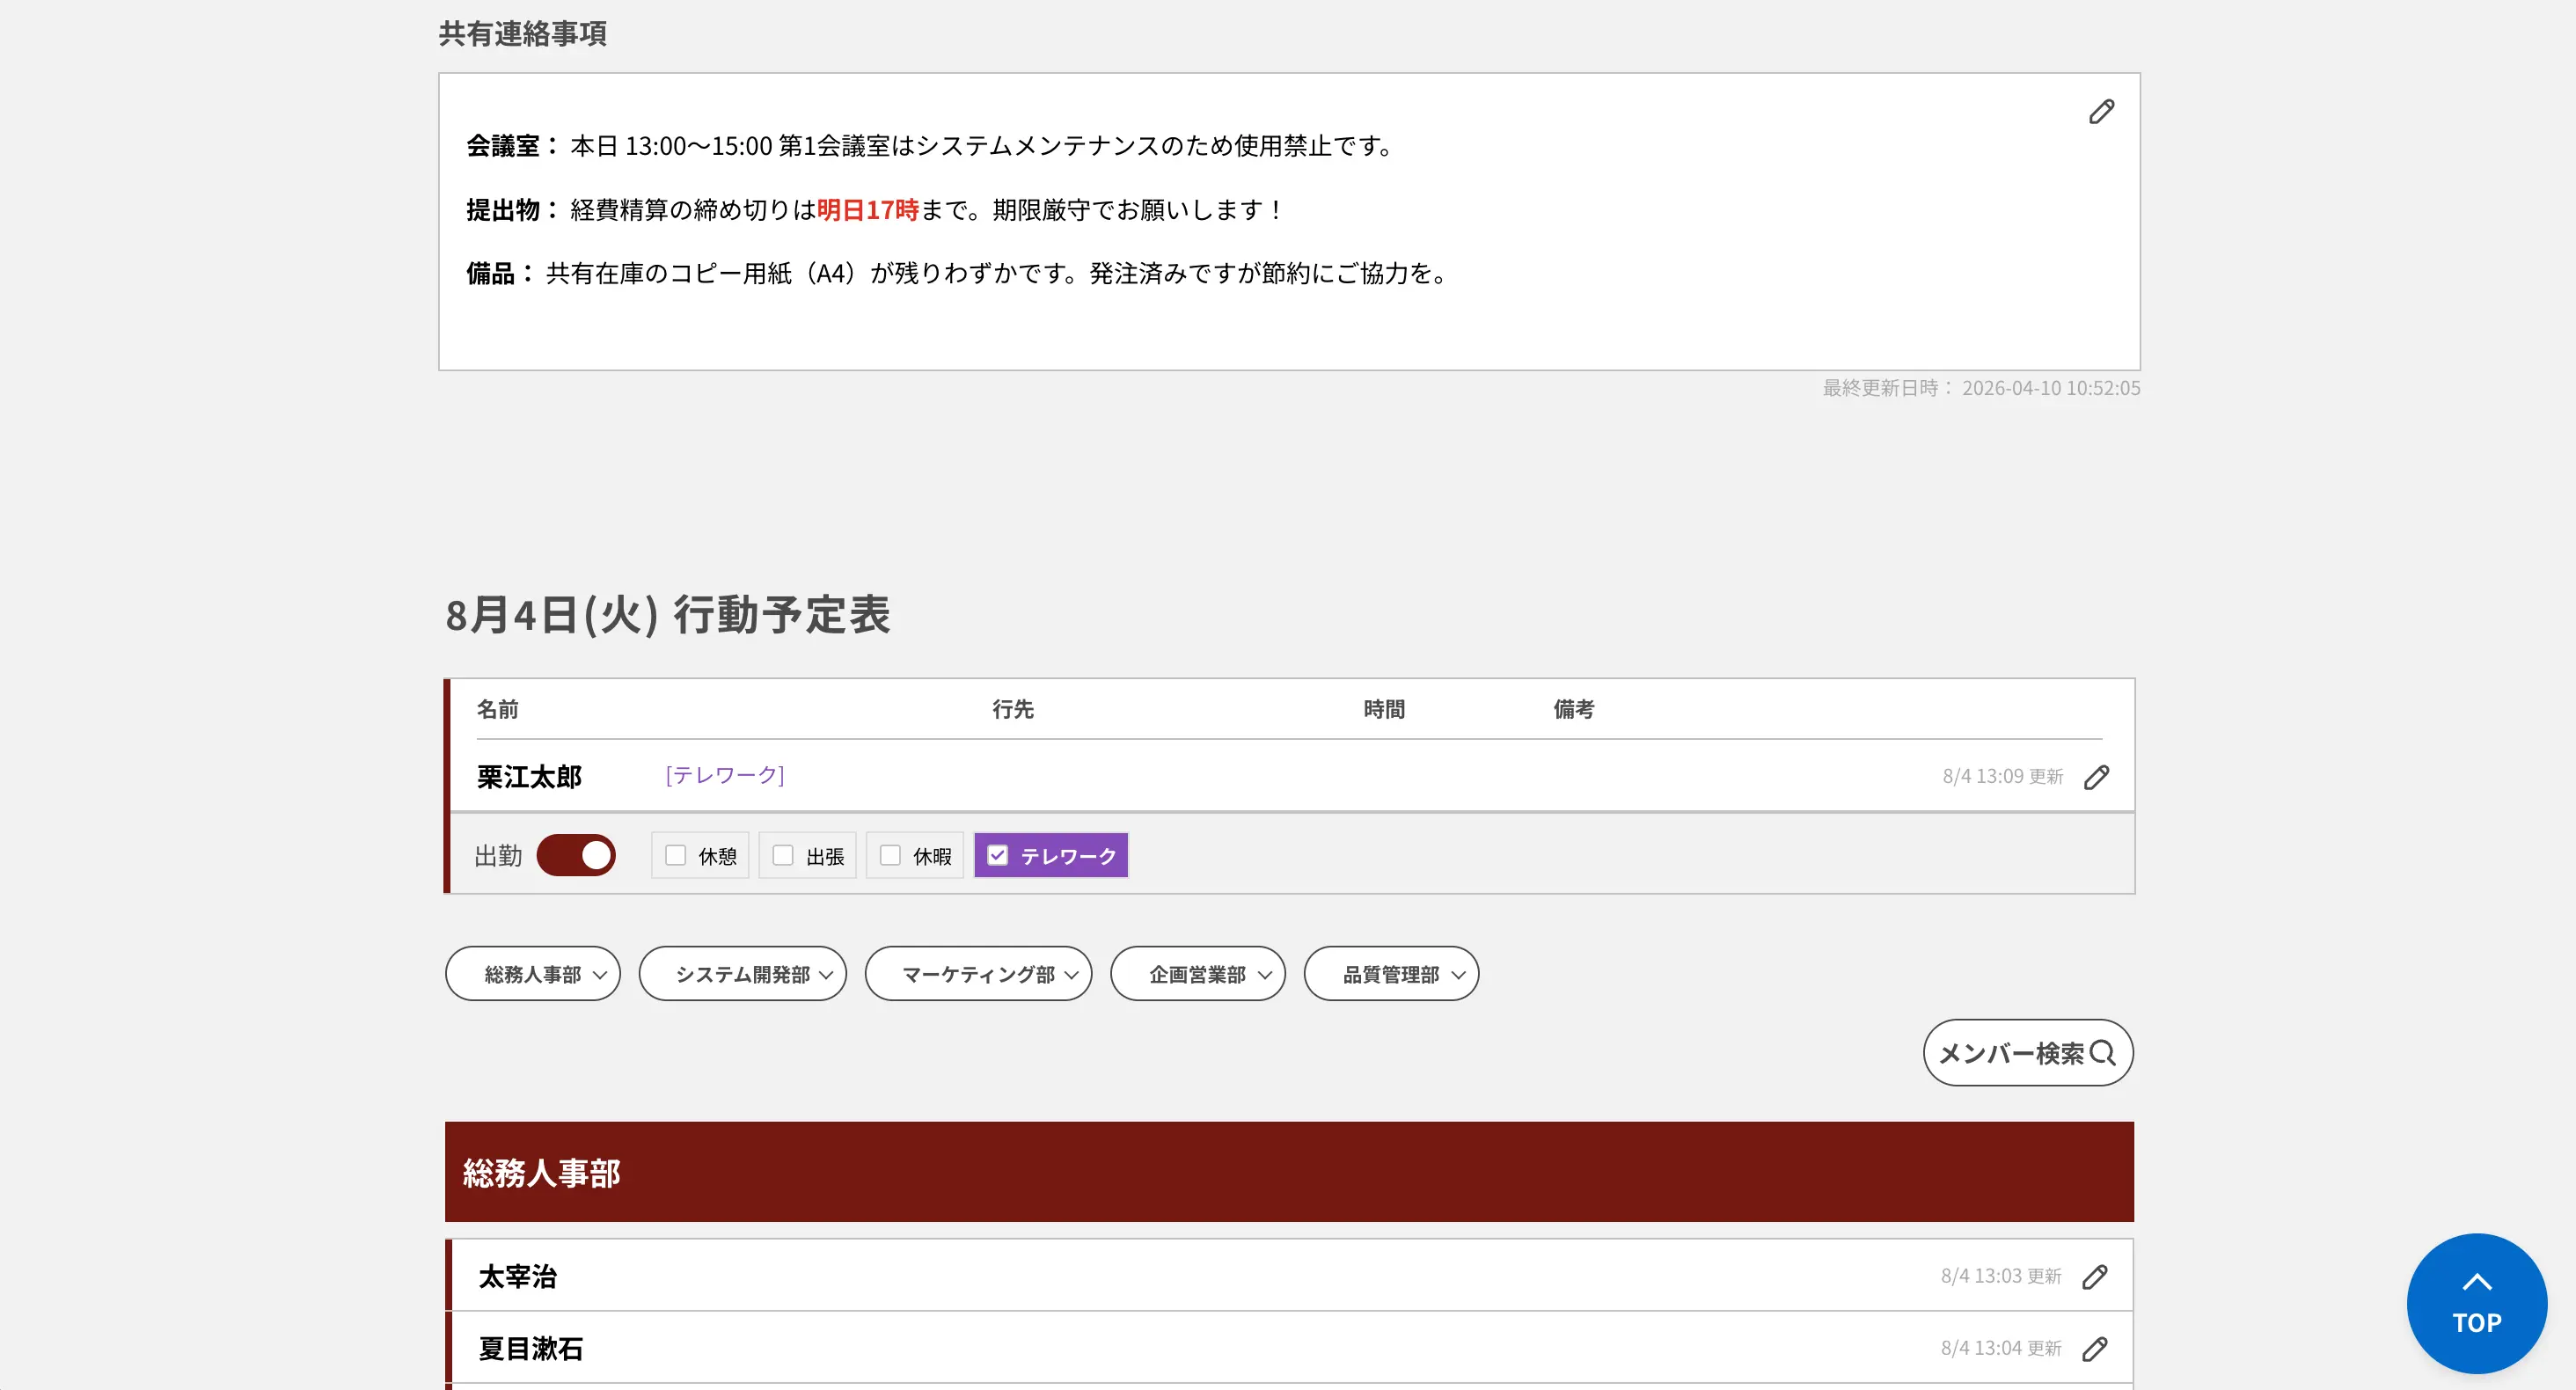Check the 出張 checkbox

point(783,855)
